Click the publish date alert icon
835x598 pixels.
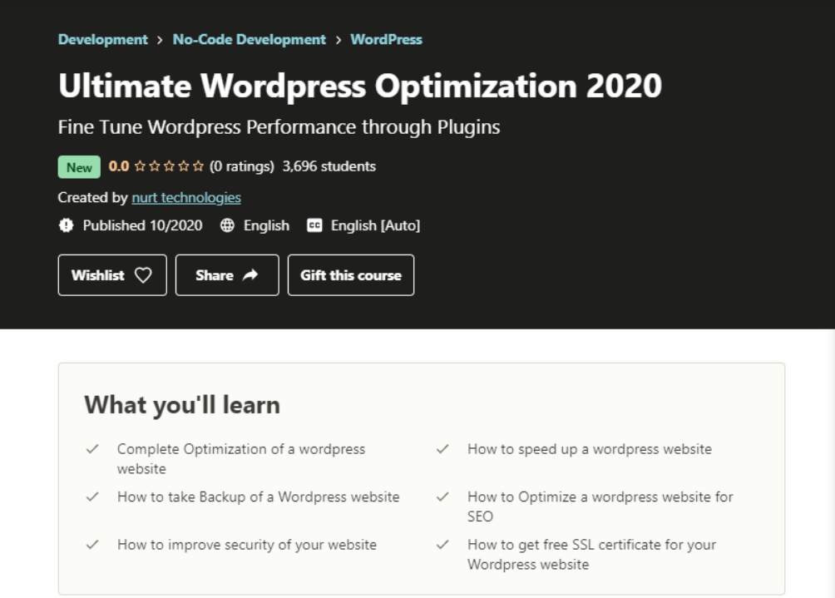click(67, 225)
